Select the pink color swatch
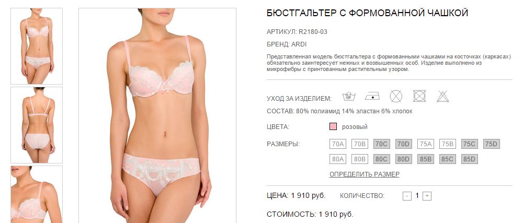This screenshot has height=223, width=523. tap(333, 127)
